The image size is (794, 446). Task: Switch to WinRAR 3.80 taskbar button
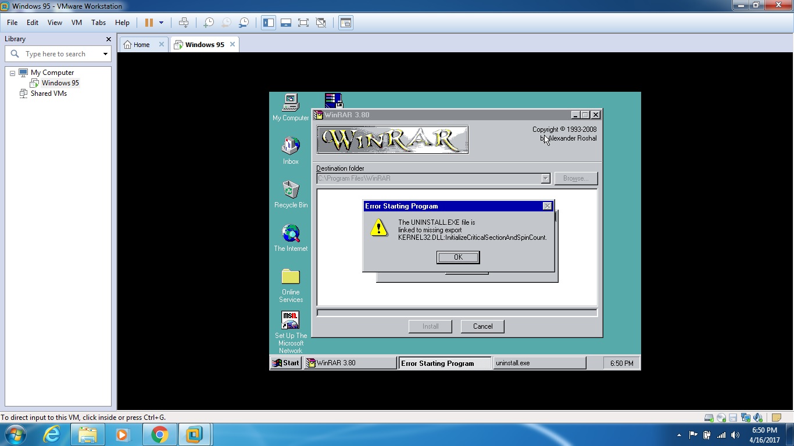[350, 363]
